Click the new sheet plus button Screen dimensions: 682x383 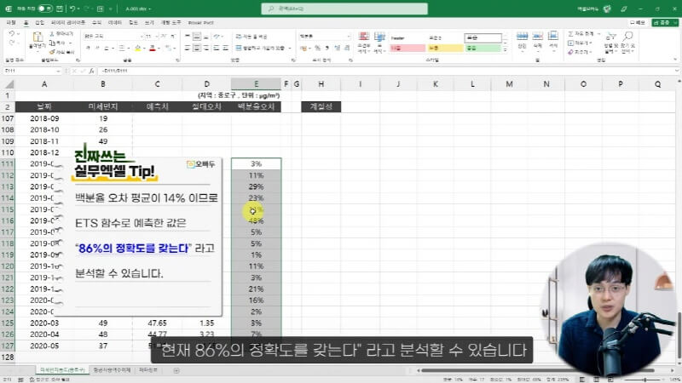pos(176,370)
